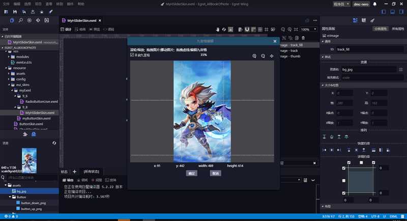
Task: Expand the assets folder under resource
Action: [x=9, y=73]
